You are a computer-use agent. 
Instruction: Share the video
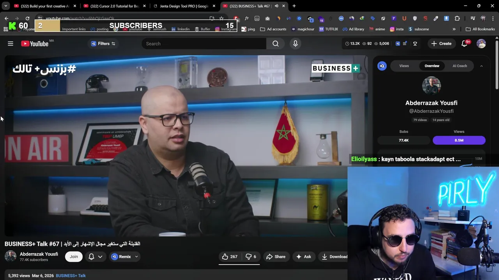click(x=276, y=257)
